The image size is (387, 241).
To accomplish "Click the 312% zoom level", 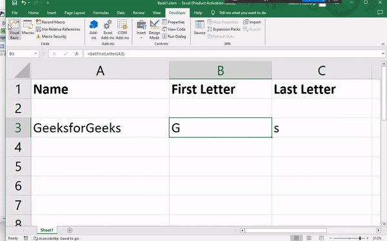I will point(377,238).
